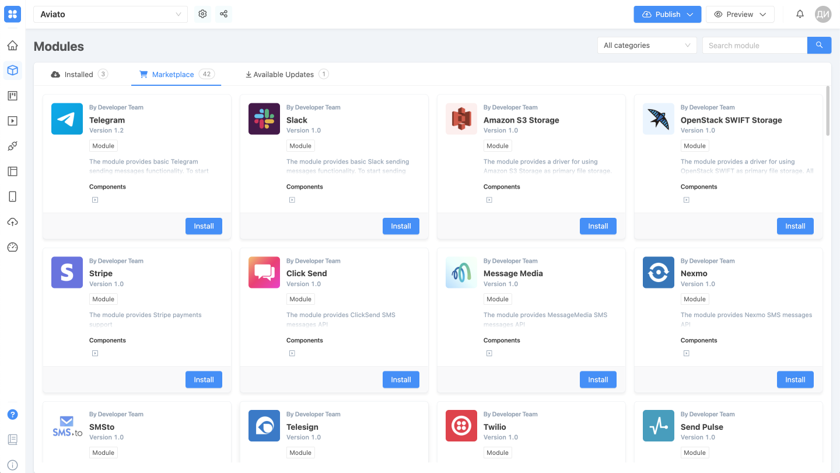Open the notifications bell icon
840x473 pixels.
(800, 14)
